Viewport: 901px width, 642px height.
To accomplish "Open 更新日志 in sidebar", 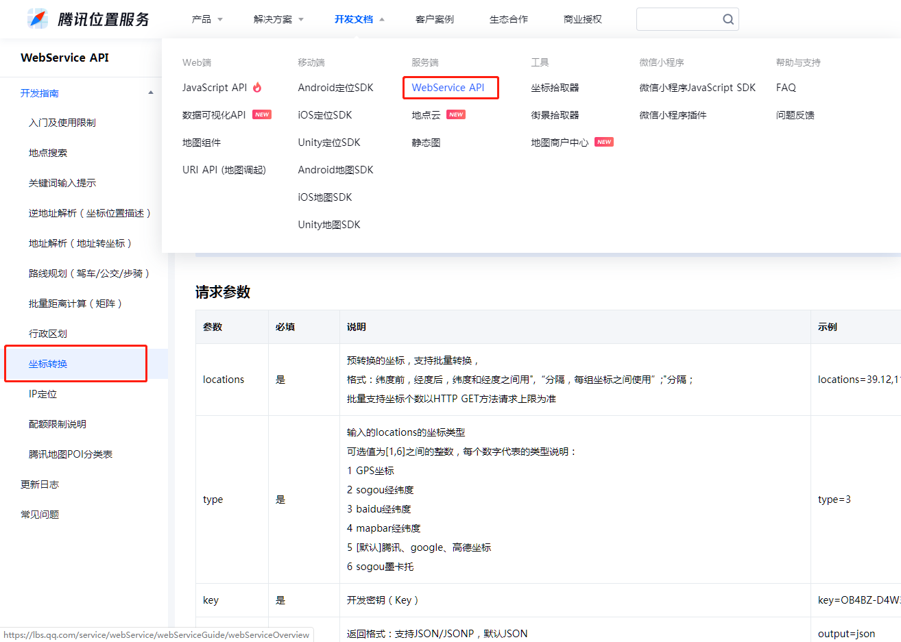I will pos(40,484).
